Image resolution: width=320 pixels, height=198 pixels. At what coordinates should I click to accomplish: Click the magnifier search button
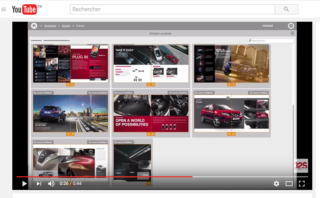pyautogui.click(x=286, y=9)
